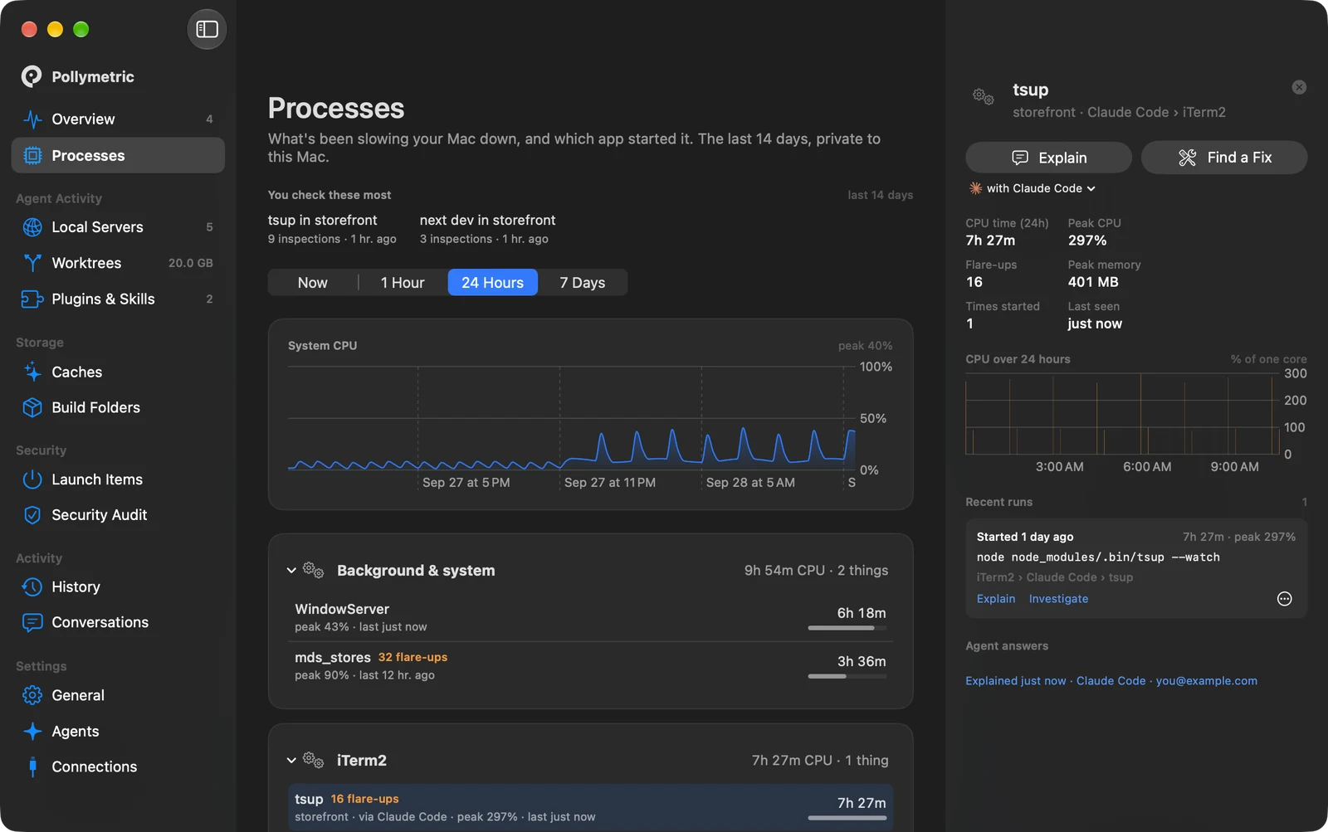Switch to the Now time range
This screenshot has width=1328, height=832.
[312, 283]
